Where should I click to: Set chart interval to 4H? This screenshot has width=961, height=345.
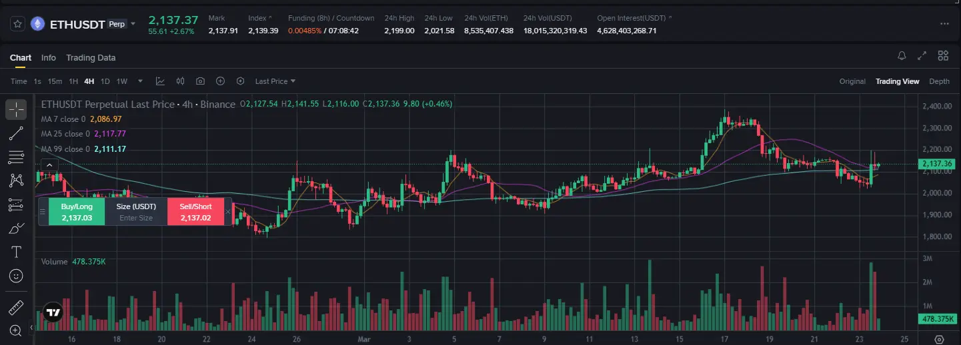pyautogui.click(x=89, y=81)
